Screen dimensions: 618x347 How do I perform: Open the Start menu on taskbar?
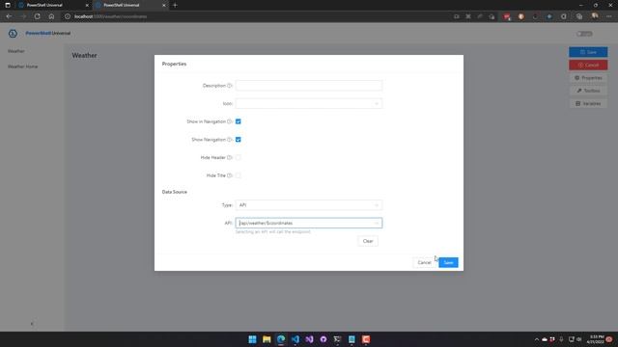(x=252, y=339)
